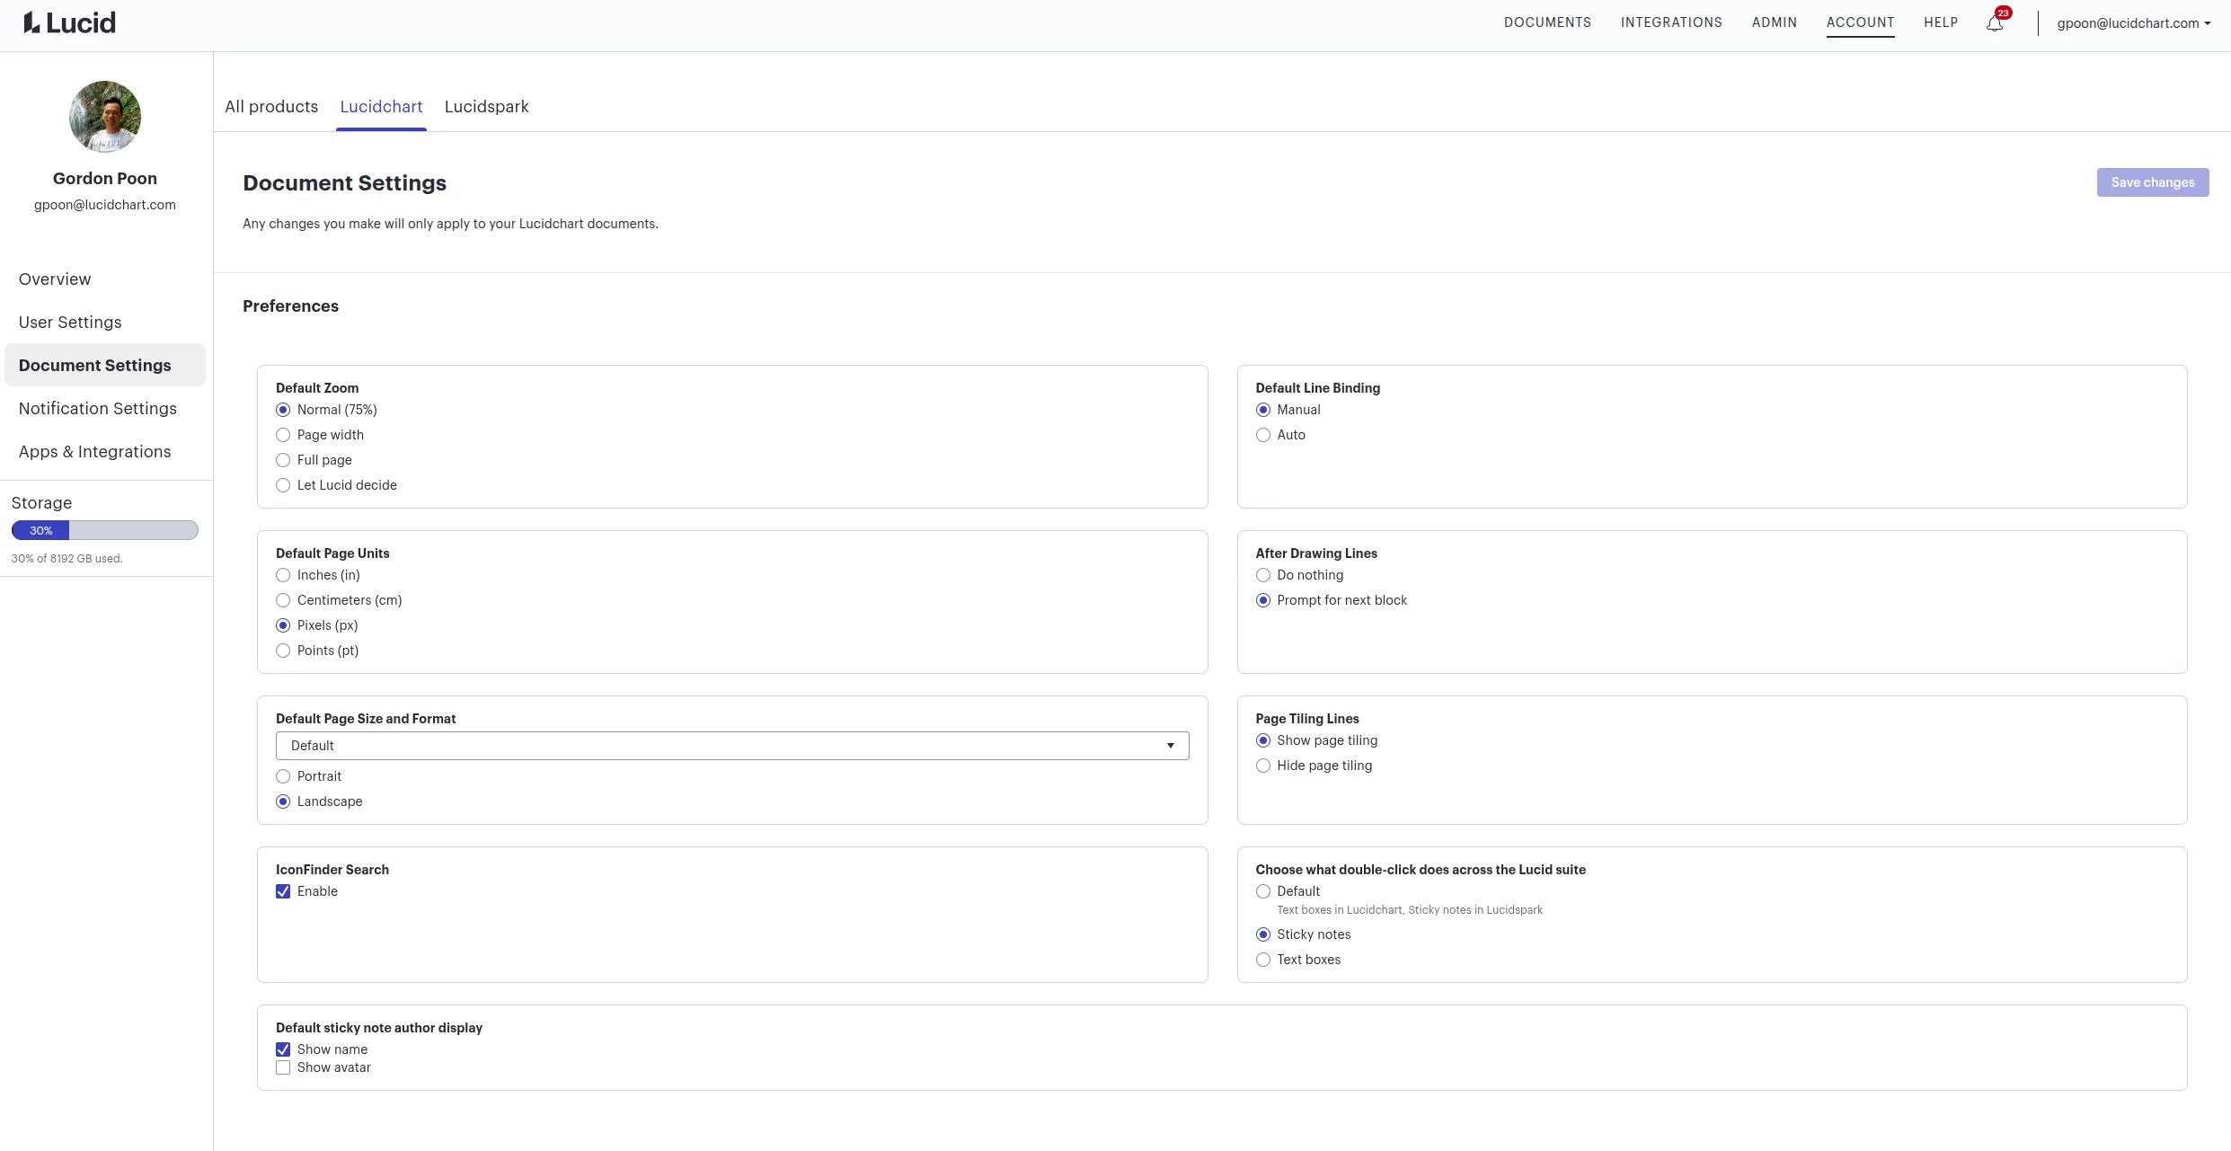
Task: Open the gpoon@lucidchart.com account dropdown
Action: (2133, 23)
